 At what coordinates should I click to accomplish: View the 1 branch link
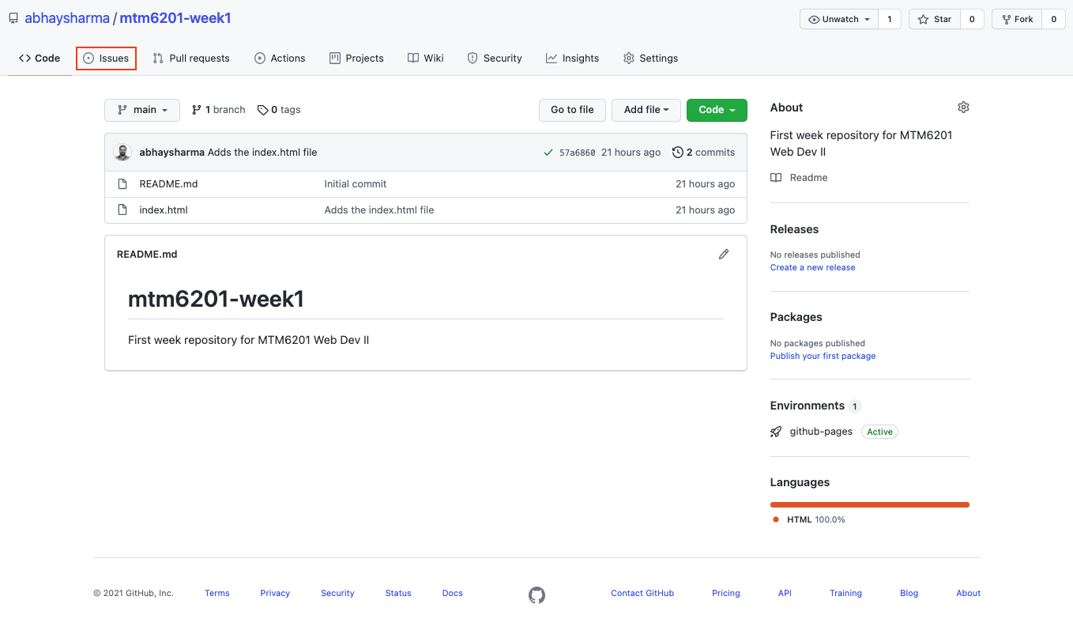pyautogui.click(x=219, y=110)
